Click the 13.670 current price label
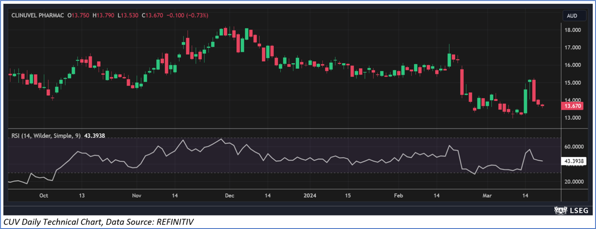The image size is (596, 229). coord(573,106)
